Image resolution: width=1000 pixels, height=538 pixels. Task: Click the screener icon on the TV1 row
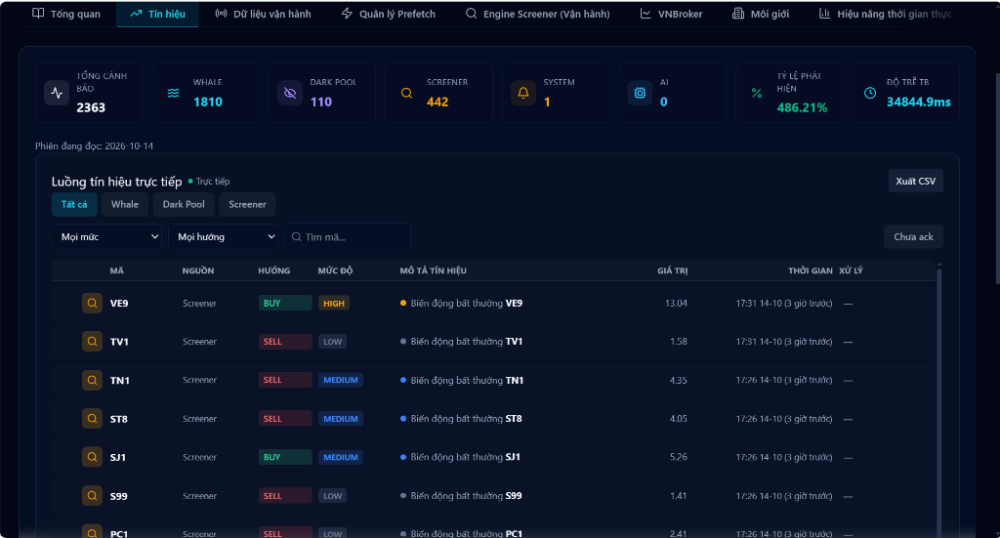pos(93,342)
